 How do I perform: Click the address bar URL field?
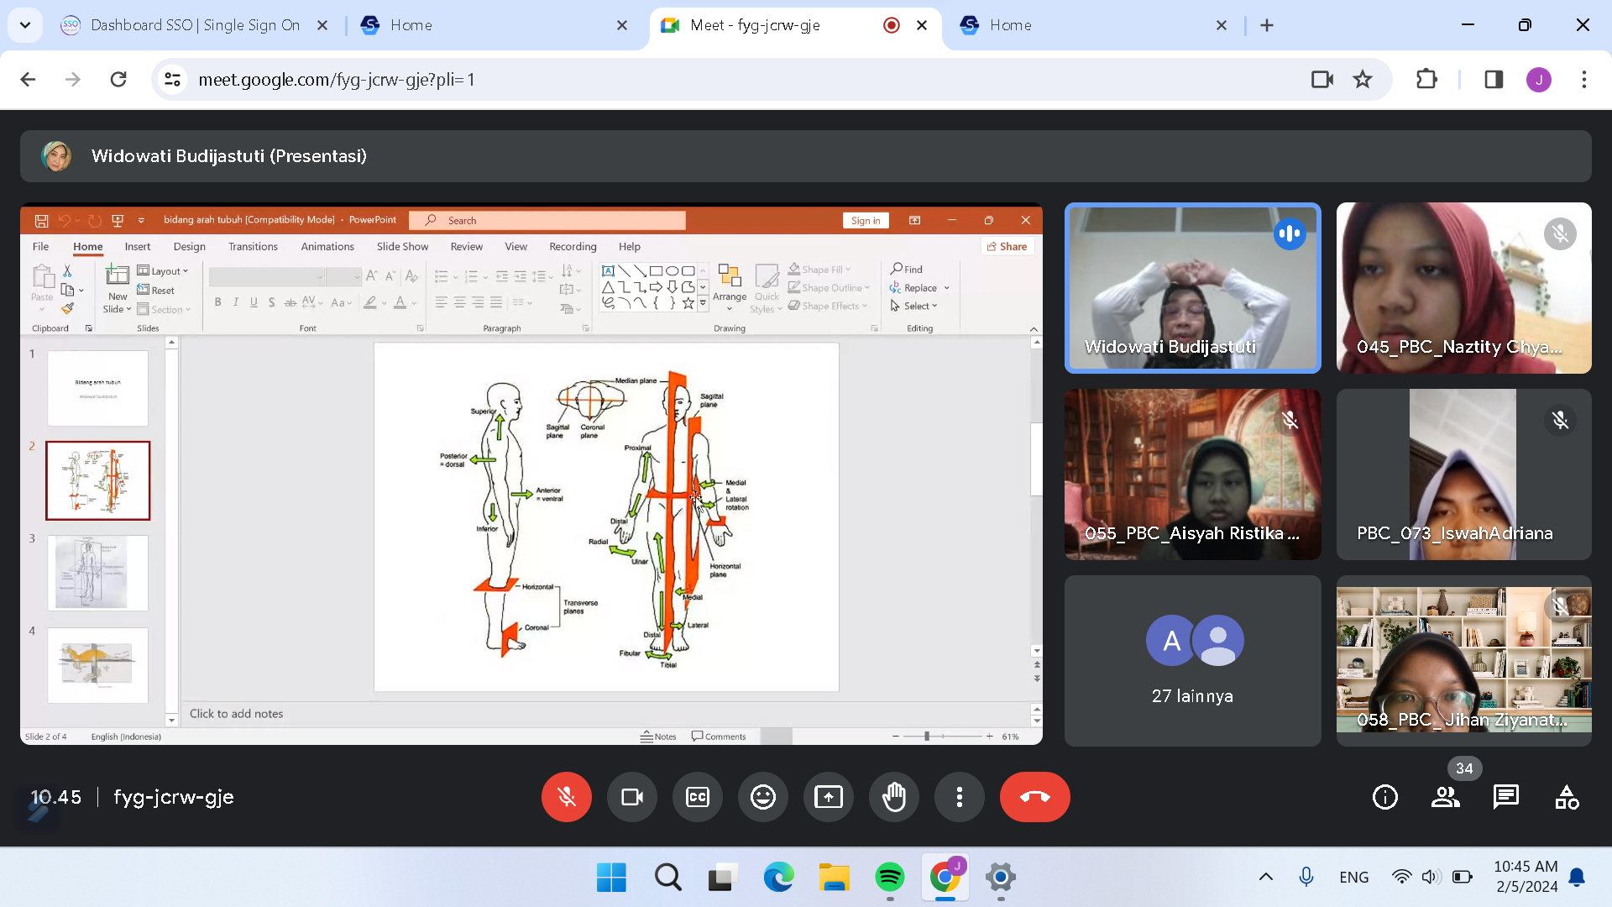point(739,79)
